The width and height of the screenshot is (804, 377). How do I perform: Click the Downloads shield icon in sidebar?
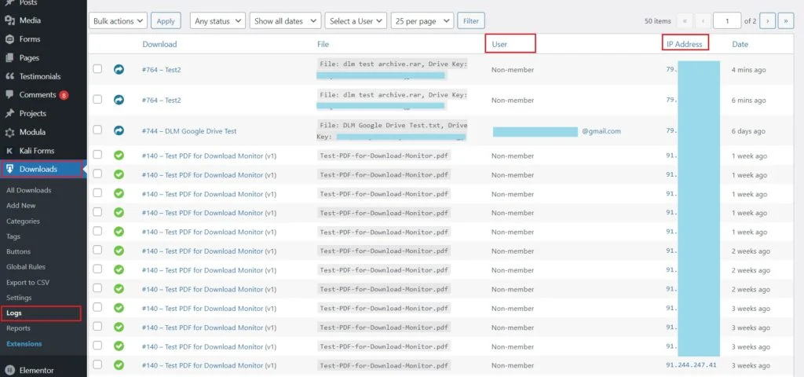pos(9,170)
